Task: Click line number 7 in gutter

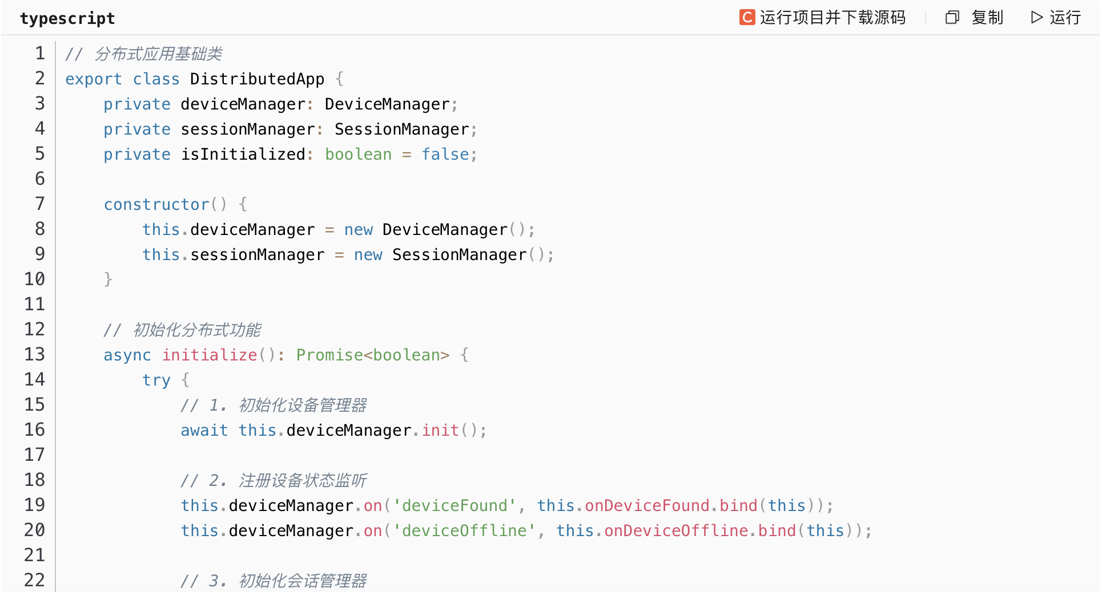Action: pos(39,204)
